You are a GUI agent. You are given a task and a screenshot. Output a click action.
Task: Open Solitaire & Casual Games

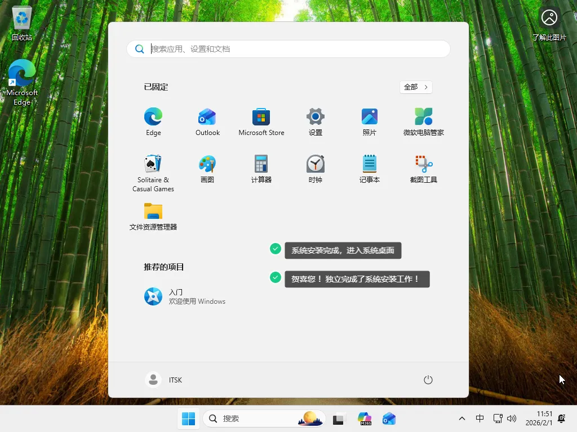click(153, 173)
